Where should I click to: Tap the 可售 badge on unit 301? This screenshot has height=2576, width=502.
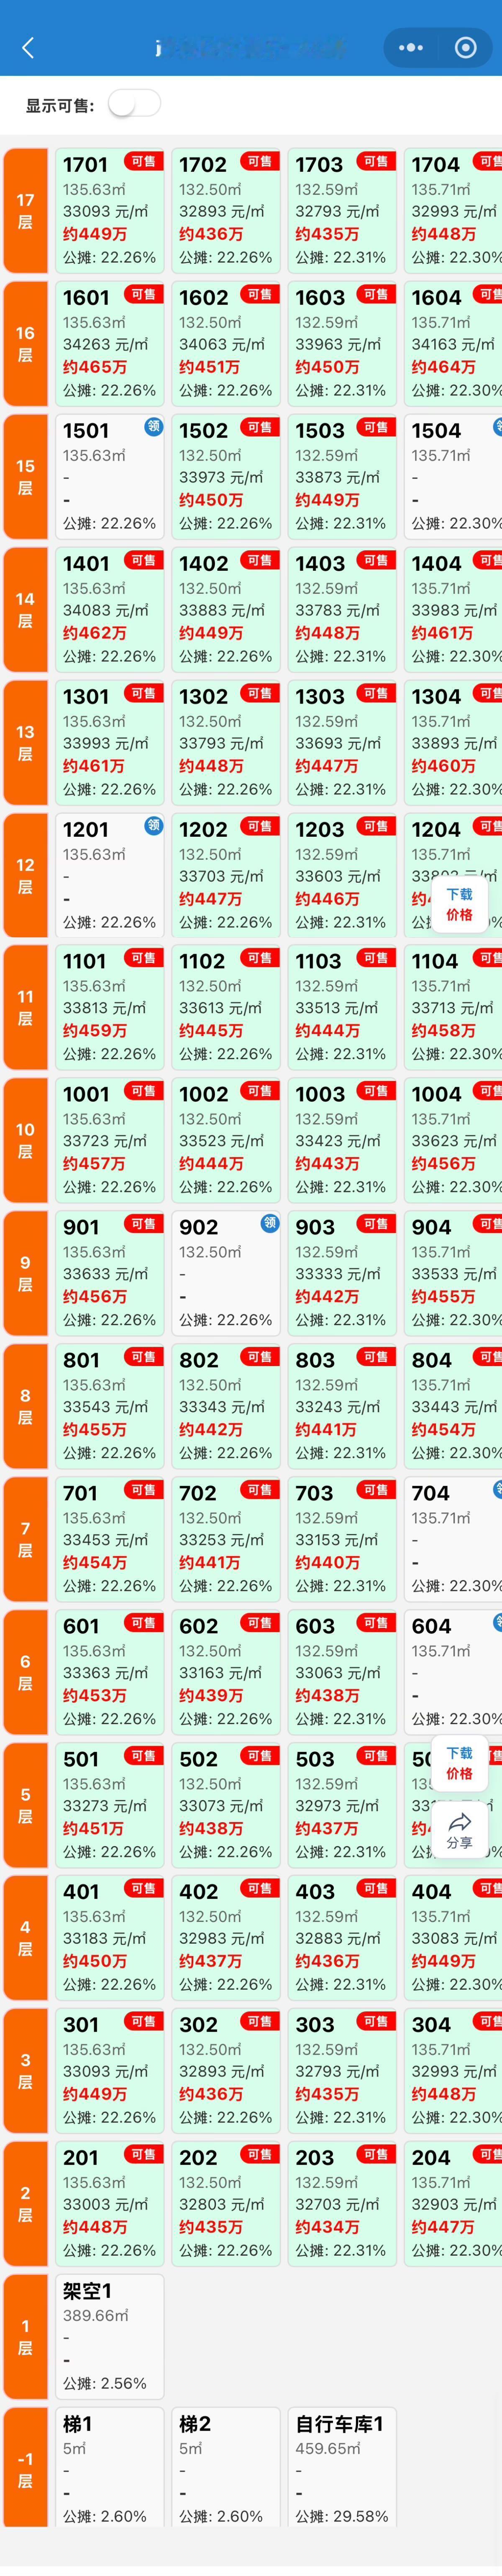pos(144,2021)
